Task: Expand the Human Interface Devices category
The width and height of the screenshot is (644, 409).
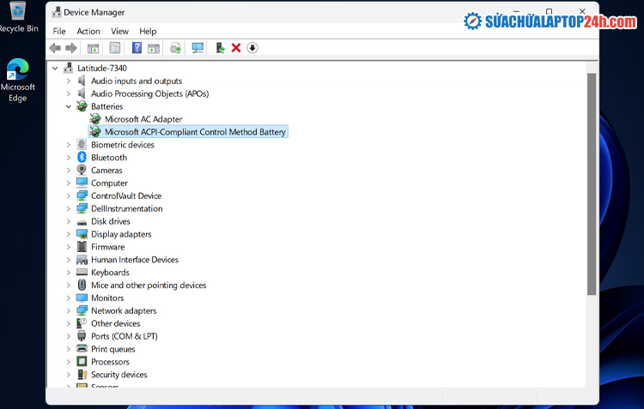Action: (x=68, y=260)
